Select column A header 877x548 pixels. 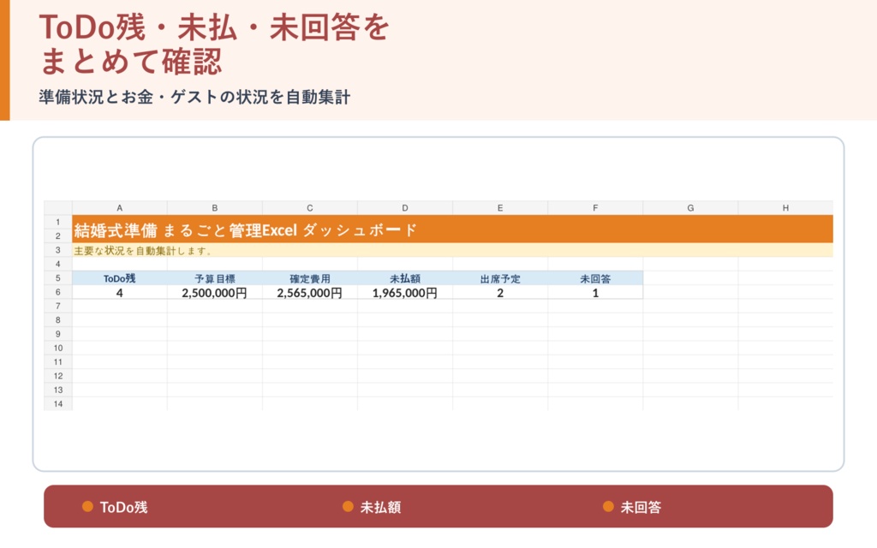[120, 208]
